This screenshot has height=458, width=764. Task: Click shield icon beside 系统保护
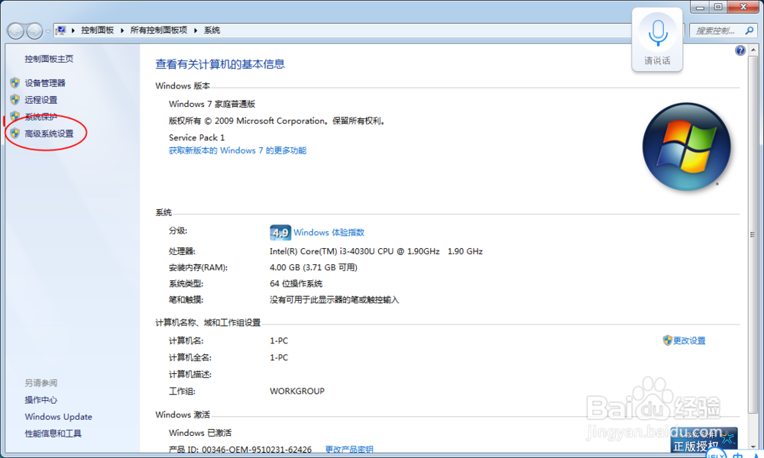[x=15, y=116]
